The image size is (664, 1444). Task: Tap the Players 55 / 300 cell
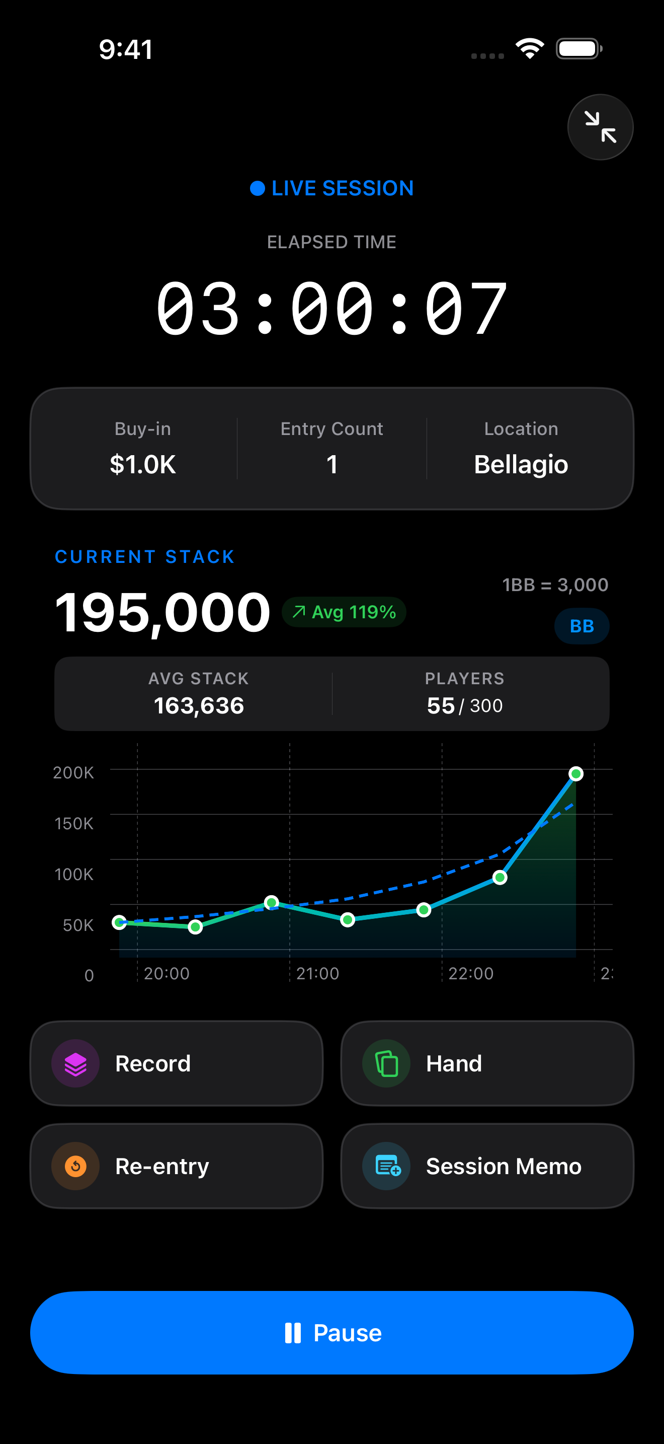(x=465, y=694)
